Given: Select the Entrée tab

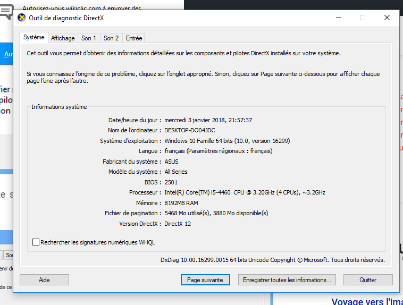Looking at the screenshot, I should click(x=134, y=38).
